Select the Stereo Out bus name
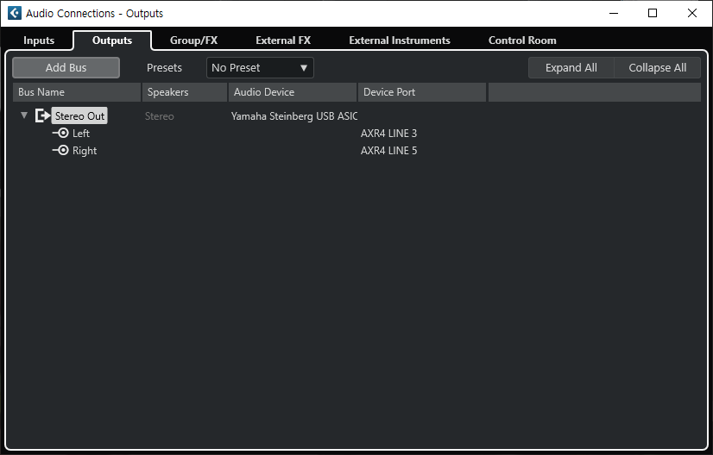 (79, 115)
